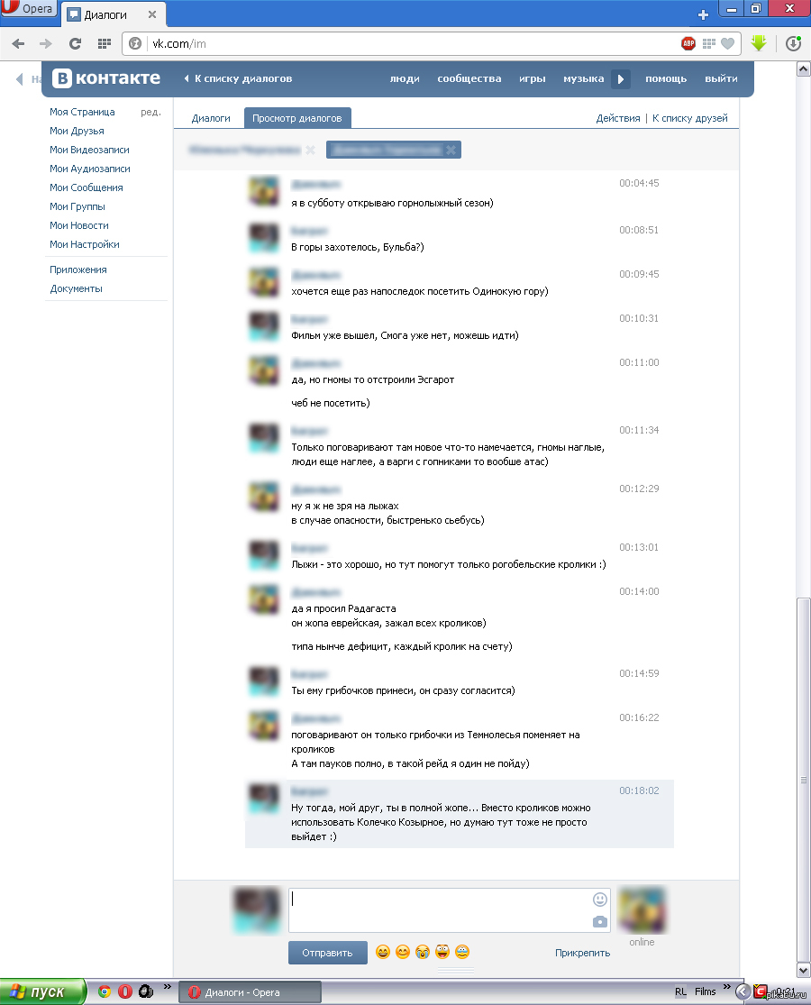Click the camera icon to attach photo
Viewport: 811px width, 1005px height.
coord(599,922)
